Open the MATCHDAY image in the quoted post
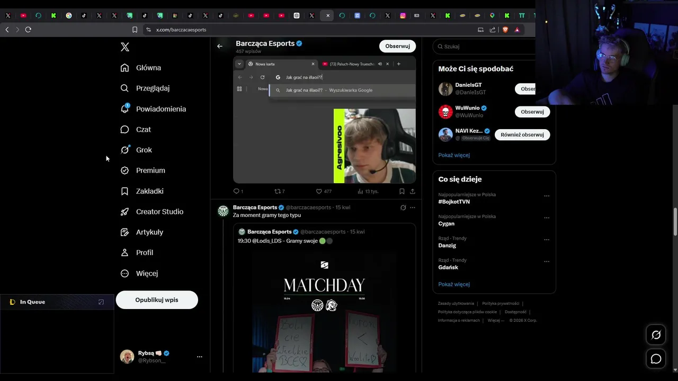 point(324,312)
